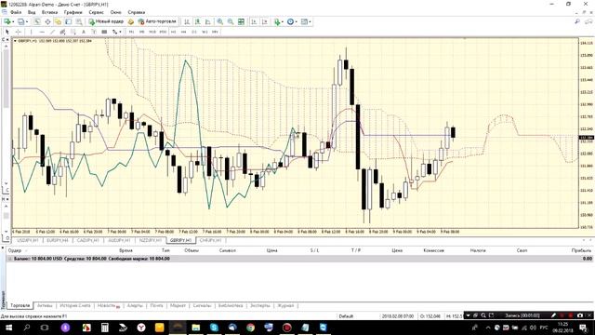595x335 pixels.
Task: Zoom out on the chart
Action: pos(231,21)
